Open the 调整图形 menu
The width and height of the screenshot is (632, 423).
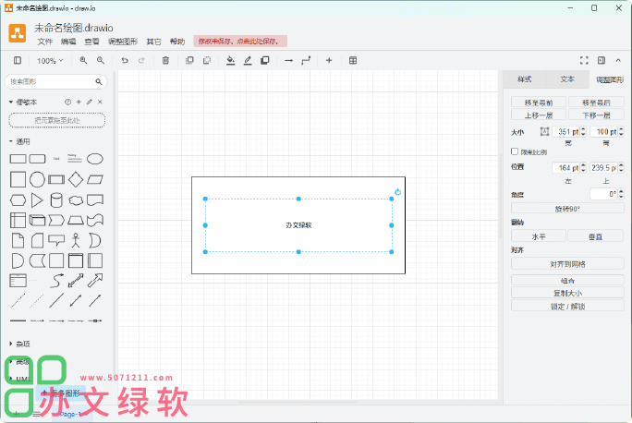coord(123,42)
